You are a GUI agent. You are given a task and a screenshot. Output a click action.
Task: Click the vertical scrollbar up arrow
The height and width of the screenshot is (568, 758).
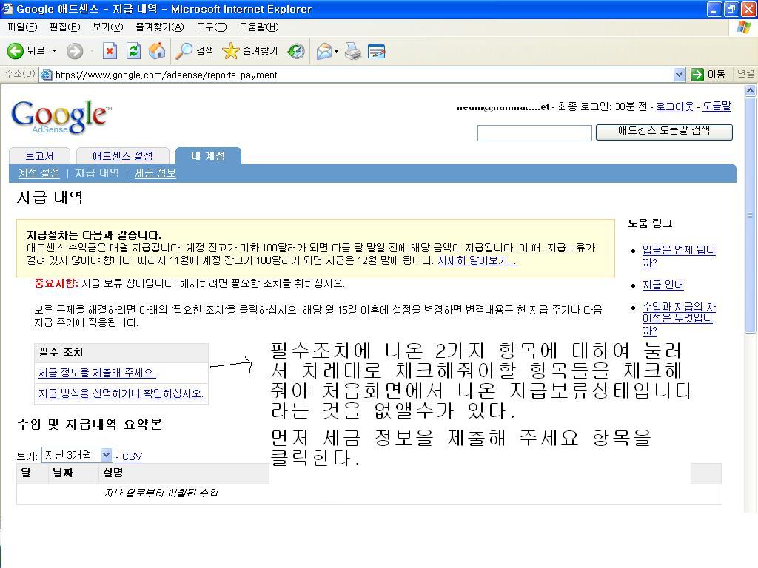click(750, 90)
